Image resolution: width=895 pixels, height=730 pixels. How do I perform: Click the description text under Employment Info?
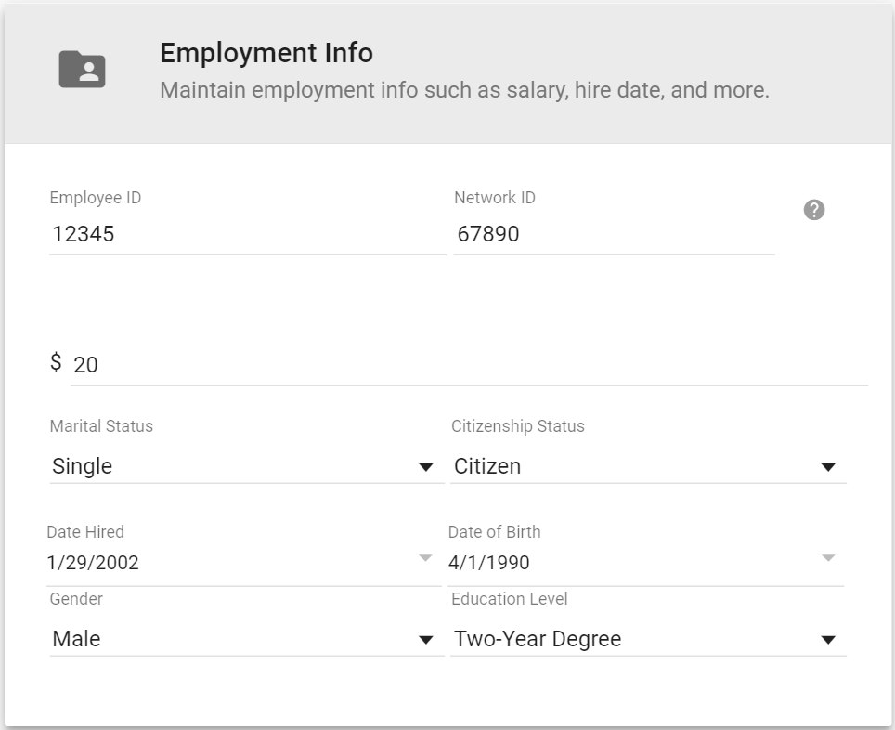(x=464, y=91)
